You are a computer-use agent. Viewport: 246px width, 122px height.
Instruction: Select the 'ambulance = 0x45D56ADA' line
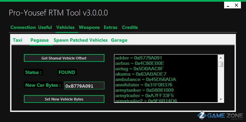tap(146, 79)
